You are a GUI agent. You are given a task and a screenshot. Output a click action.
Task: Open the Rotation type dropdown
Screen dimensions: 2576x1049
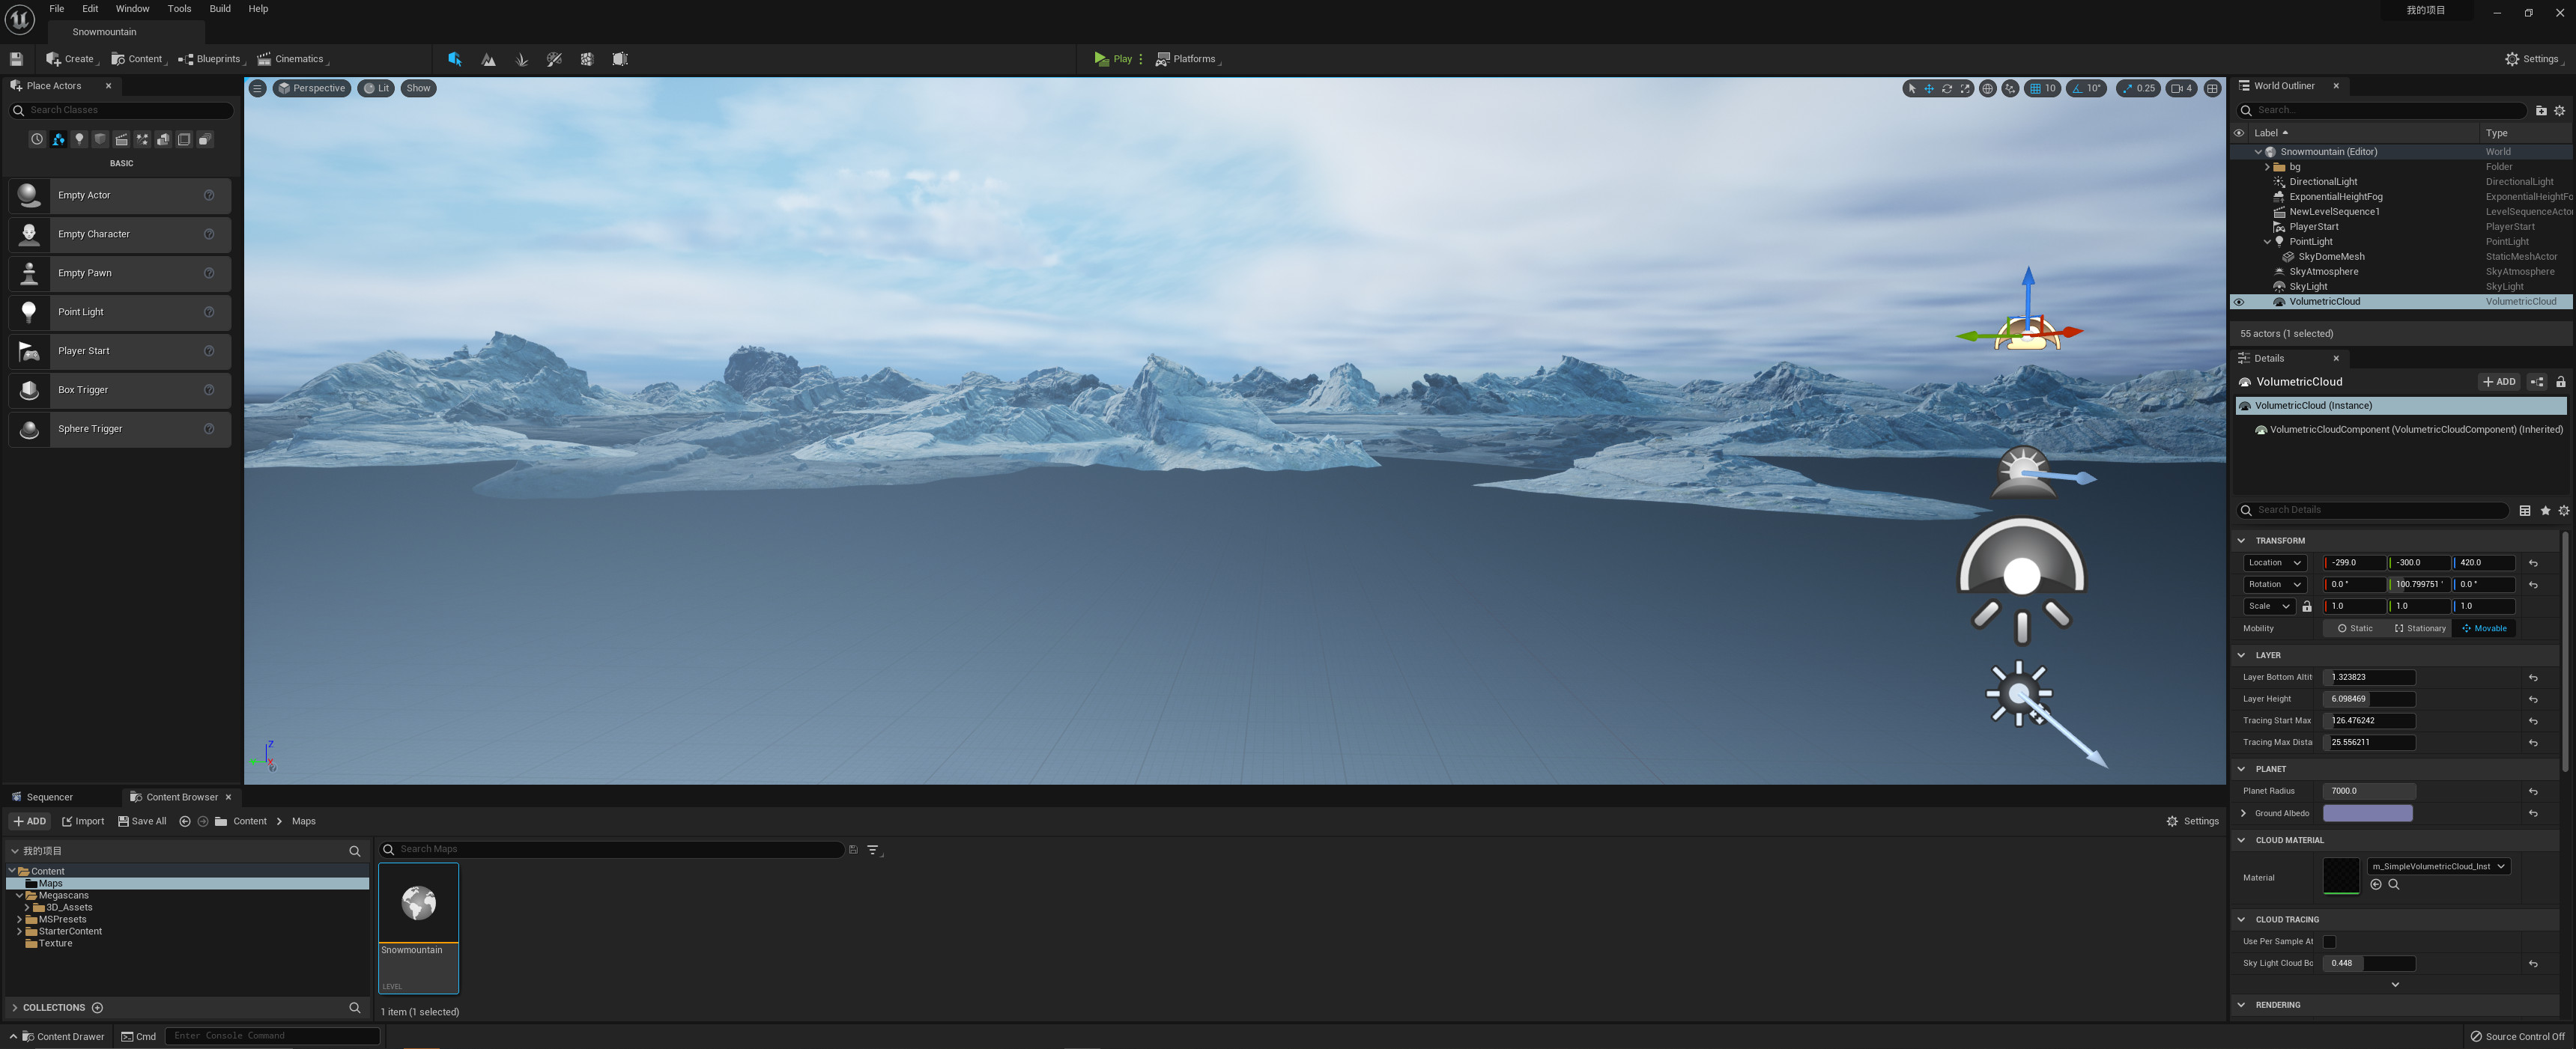(2274, 584)
